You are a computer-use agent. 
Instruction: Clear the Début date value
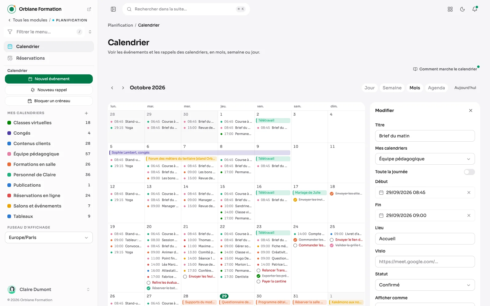pos(469,192)
